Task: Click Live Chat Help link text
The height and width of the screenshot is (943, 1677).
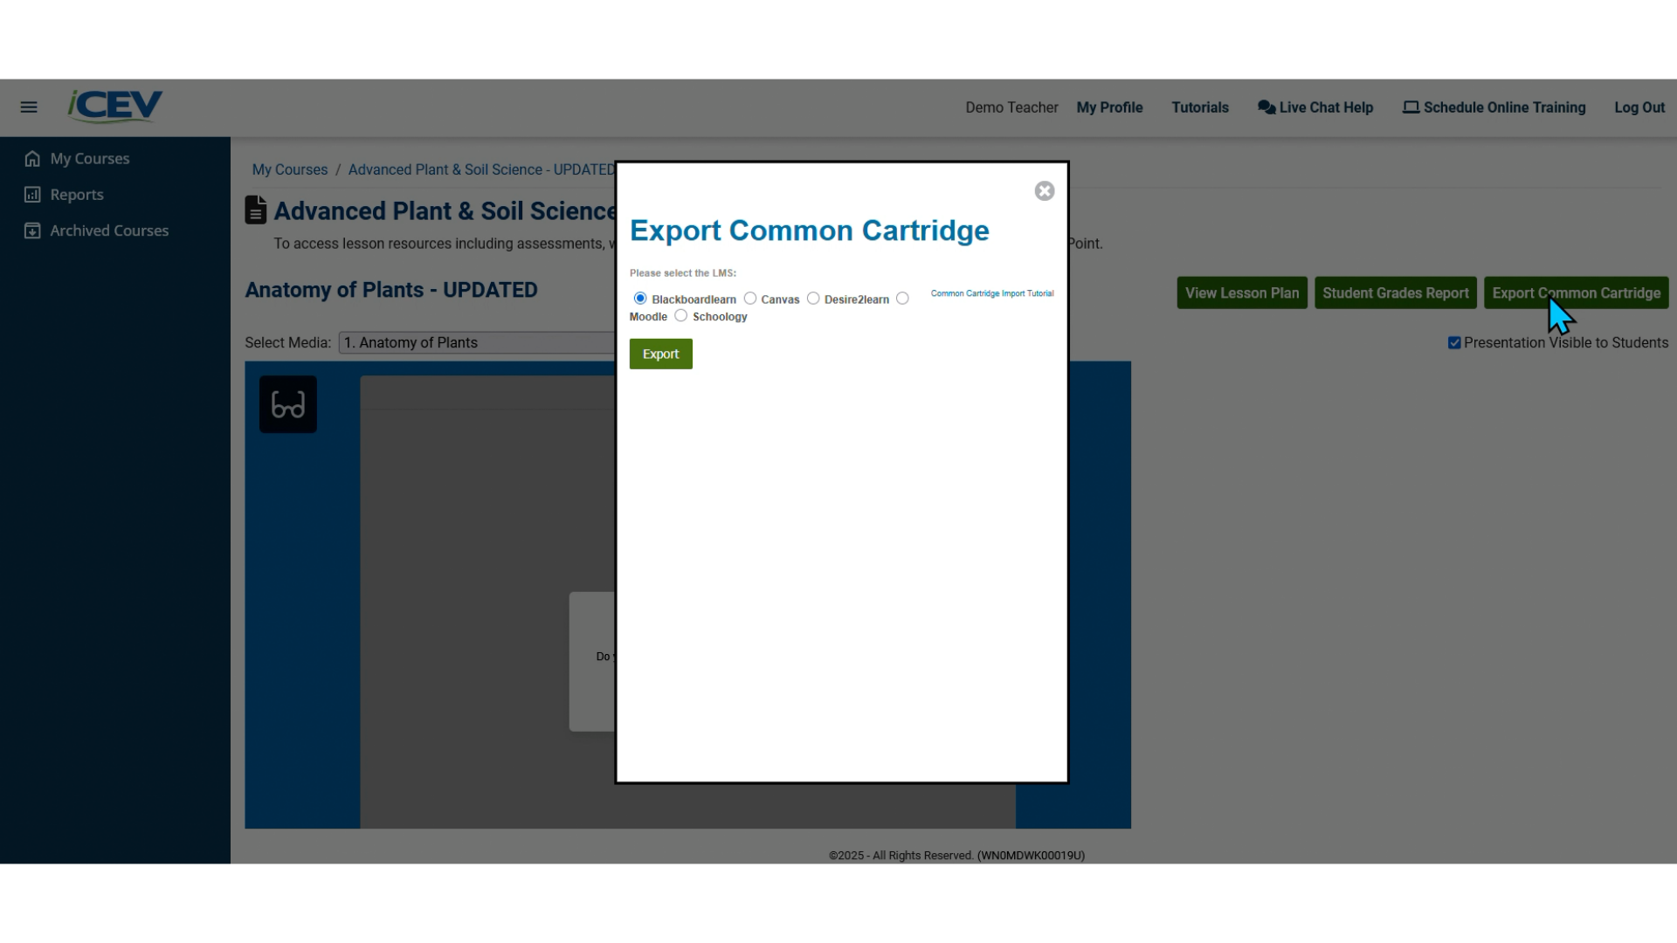Action: [x=1326, y=107]
